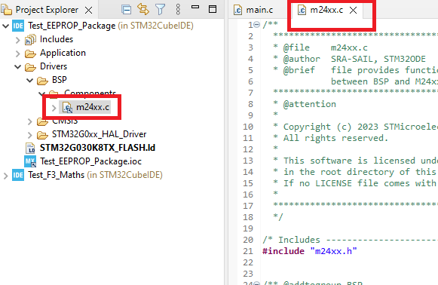This screenshot has height=285, width=438.
Task: Select the Application folder
Action: tap(63, 53)
